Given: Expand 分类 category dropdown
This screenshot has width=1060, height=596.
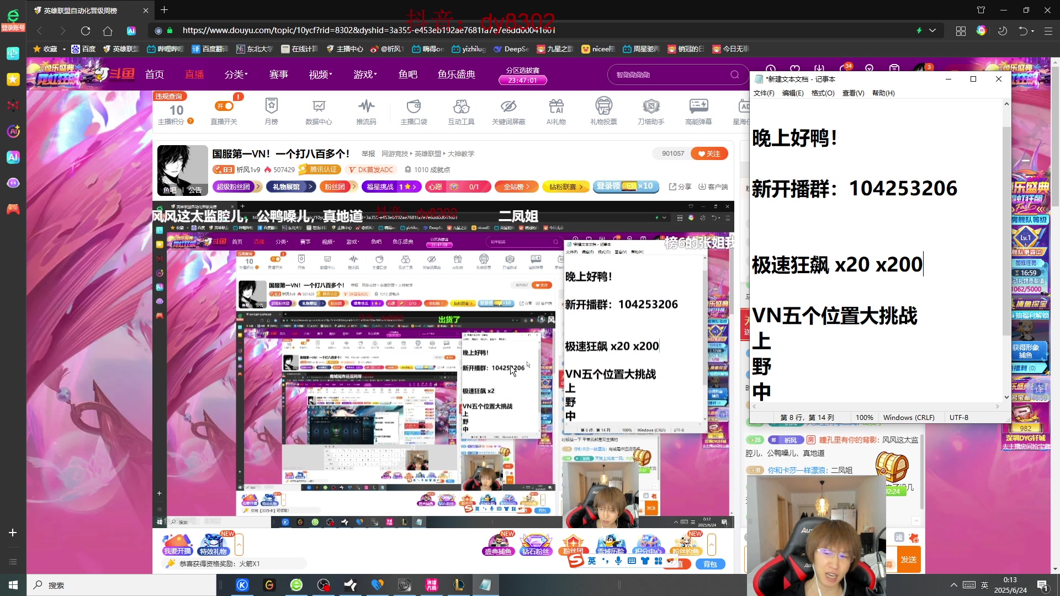Looking at the screenshot, I should [236, 74].
